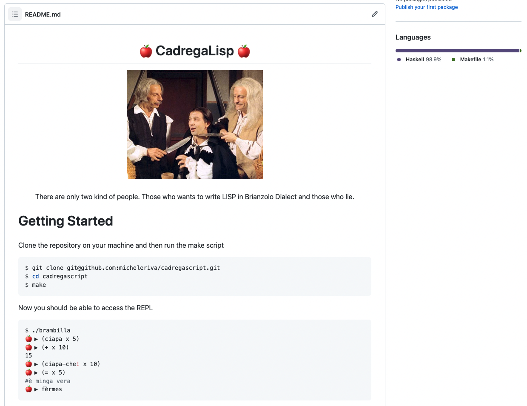Open the barber scene README image
This screenshot has width=527, height=406.
(195, 124)
